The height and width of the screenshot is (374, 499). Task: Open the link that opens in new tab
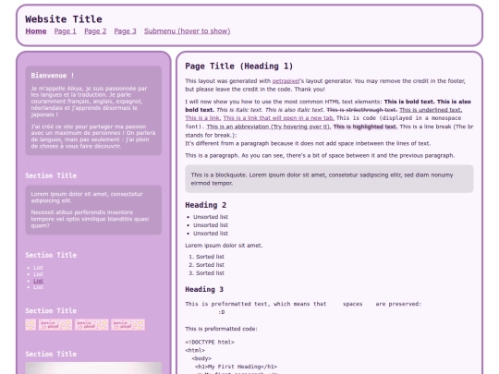click(x=278, y=118)
